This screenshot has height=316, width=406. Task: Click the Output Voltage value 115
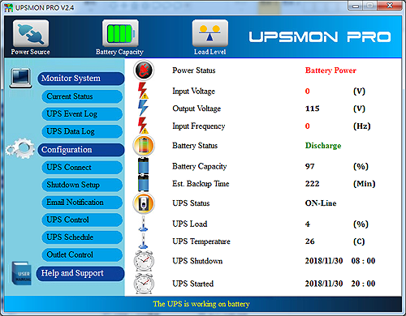point(313,109)
